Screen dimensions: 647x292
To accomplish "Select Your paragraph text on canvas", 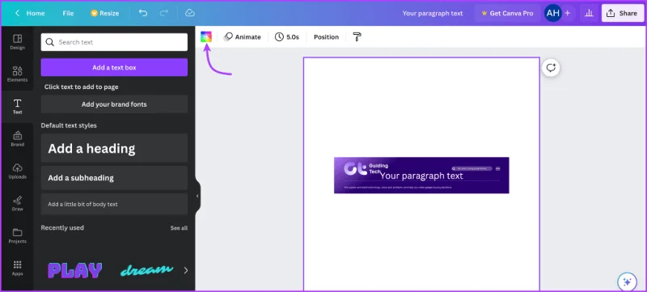I will click(421, 176).
